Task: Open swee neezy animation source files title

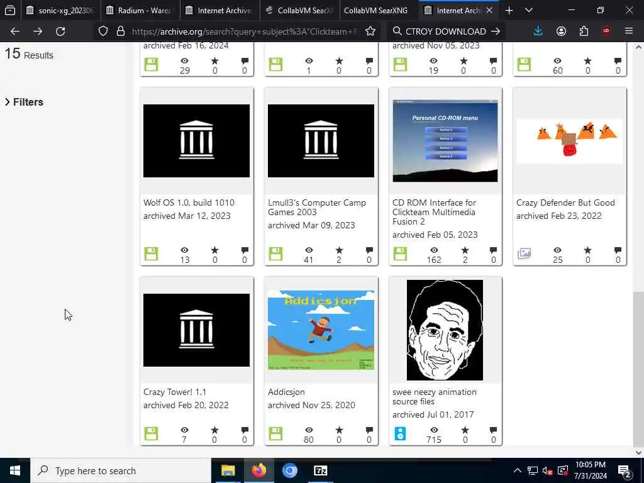Action: (x=435, y=397)
